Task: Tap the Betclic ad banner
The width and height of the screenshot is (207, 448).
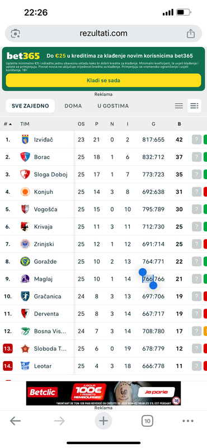Action: click(103, 393)
